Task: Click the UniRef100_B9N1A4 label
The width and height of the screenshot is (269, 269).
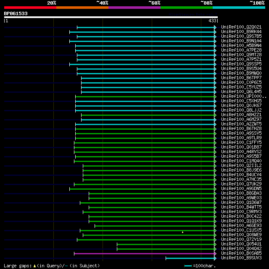Action: [241, 41]
